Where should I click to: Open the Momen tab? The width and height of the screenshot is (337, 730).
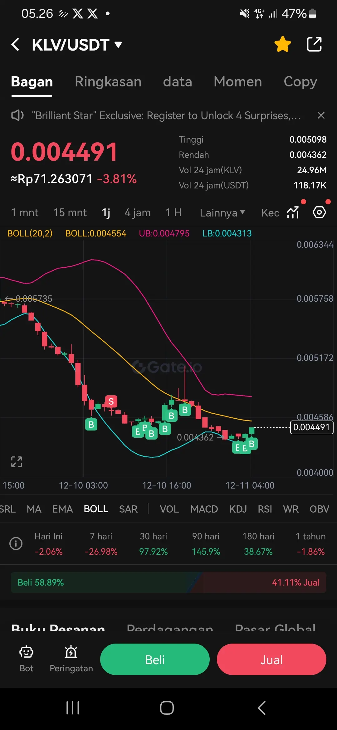(x=238, y=82)
